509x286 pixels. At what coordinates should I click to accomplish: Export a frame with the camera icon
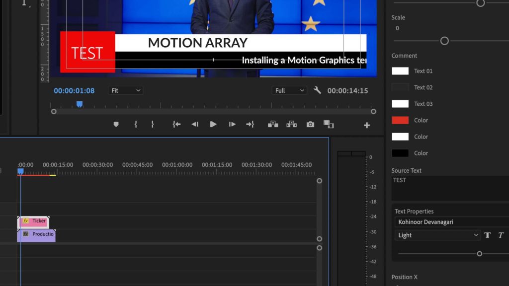point(310,125)
